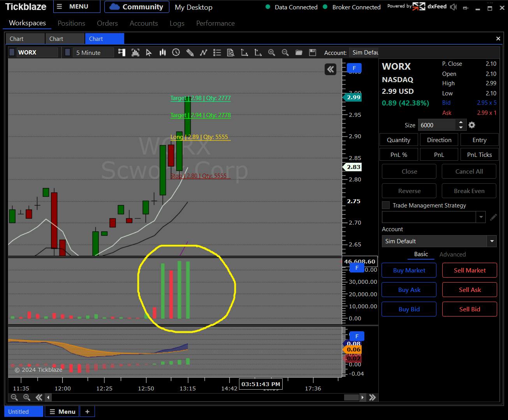The height and width of the screenshot is (420, 508).
Task: Click the Sell Ask button
Action: tap(469, 290)
